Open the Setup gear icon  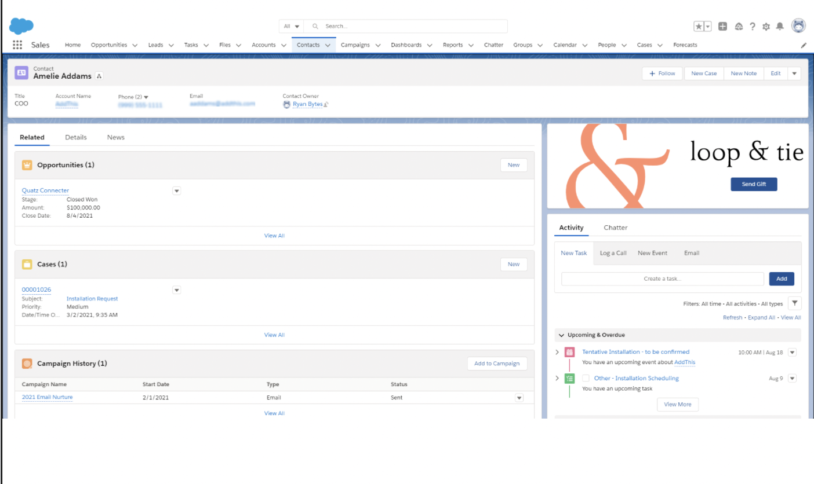766,27
